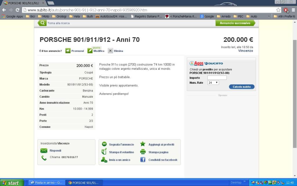Image resolution: width=297 pixels, height=186 pixels.
Task: Click the Google Apps bookmark icon
Action: pos(3,16)
